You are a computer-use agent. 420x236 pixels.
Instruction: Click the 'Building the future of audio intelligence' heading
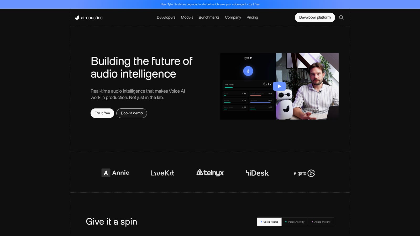point(142,68)
